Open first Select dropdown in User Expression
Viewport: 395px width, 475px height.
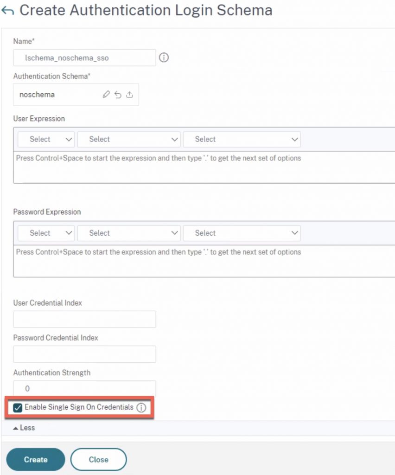(x=46, y=139)
